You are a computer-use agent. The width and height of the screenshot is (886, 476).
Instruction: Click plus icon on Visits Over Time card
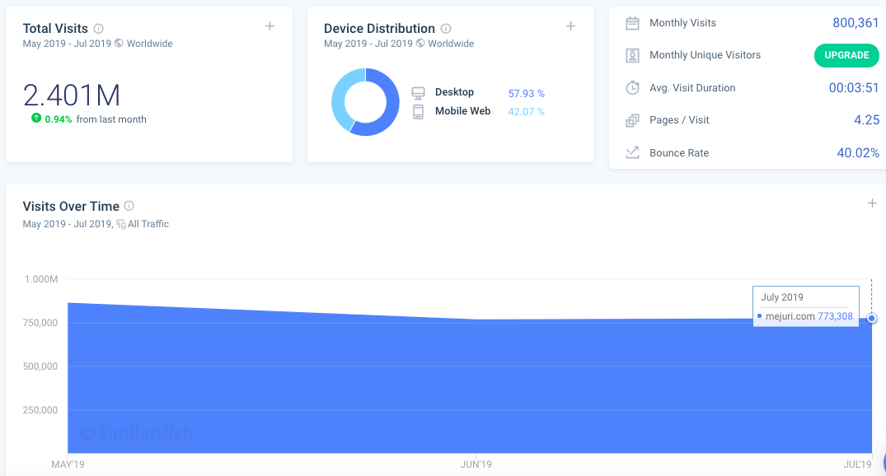[872, 203]
